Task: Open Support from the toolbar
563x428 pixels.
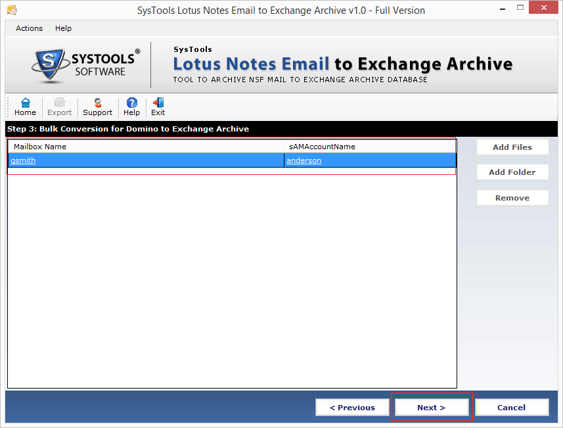Action: coord(98,107)
